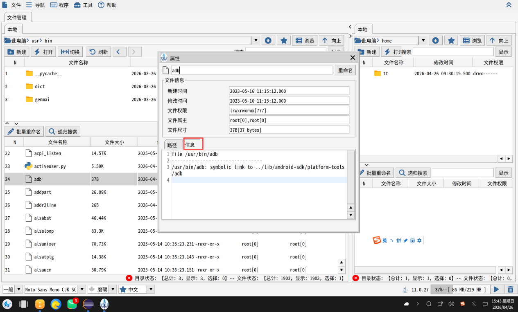518x312 pixels.
Task: Go back with the left arrow button
Action: point(119,52)
